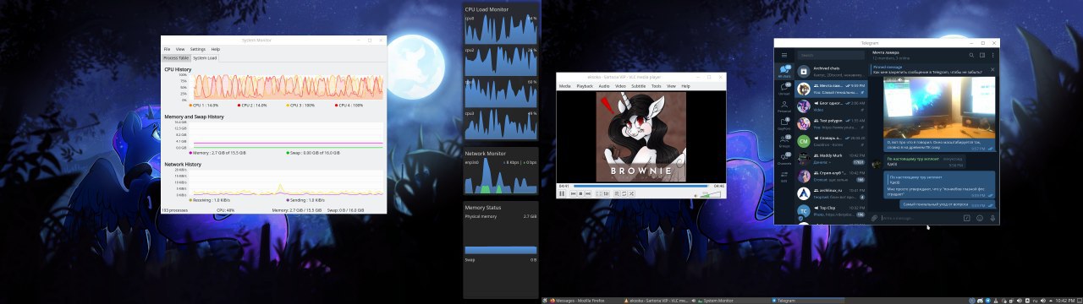
Task: Toggle shuffle (random) in VLC
Action: click(x=632, y=194)
